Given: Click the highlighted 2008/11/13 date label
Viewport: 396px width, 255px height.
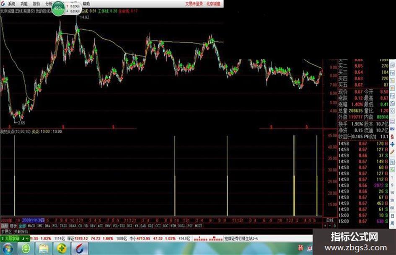Looking at the screenshot, I should tap(33, 220).
